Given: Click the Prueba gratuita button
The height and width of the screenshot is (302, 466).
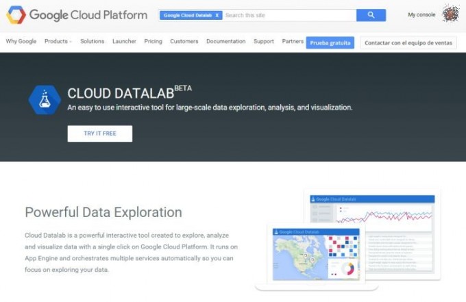Looking at the screenshot, I should pyautogui.click(x=330, y=42).
